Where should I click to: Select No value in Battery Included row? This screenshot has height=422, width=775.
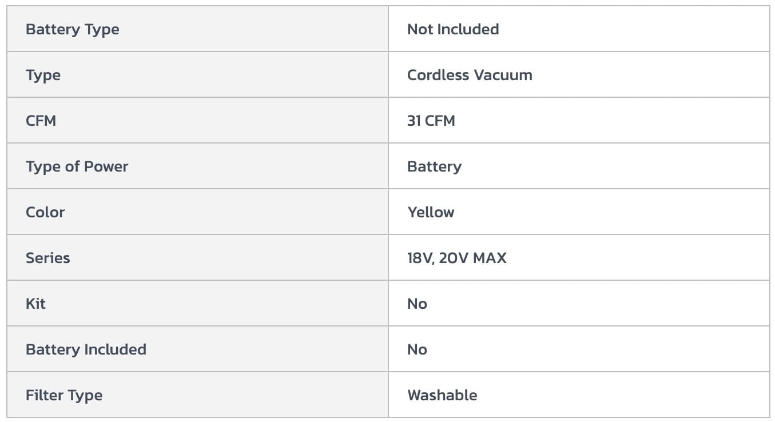[x=417, y=349]
